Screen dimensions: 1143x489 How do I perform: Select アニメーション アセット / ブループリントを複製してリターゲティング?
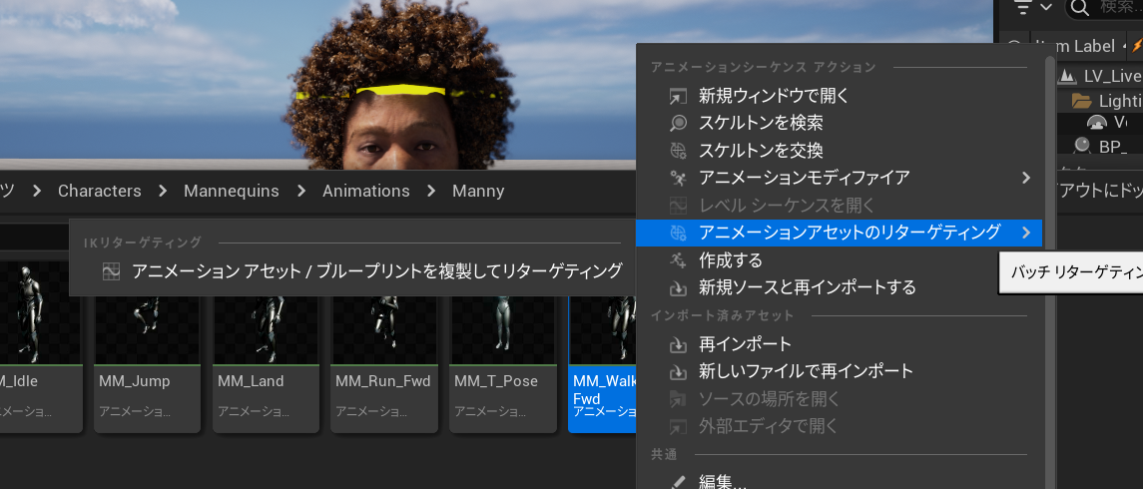click(376, 271)
